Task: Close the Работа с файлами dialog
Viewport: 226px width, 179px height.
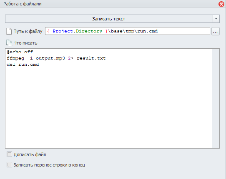Action: click(x=221, y=4)
